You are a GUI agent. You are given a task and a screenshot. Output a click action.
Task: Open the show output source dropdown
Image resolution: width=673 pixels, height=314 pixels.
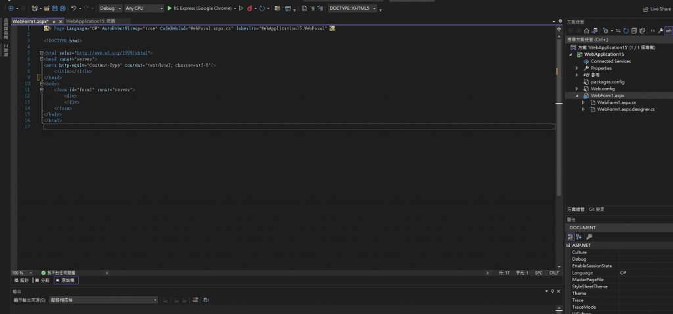point(103,300)
